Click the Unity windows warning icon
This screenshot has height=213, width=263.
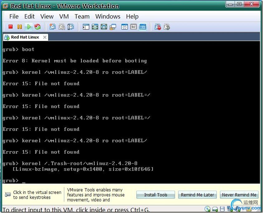click(113, 27)
